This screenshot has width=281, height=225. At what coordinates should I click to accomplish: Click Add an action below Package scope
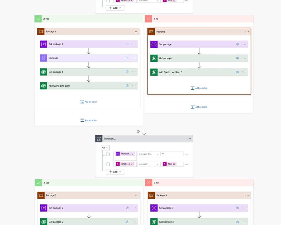coord(199,107)
